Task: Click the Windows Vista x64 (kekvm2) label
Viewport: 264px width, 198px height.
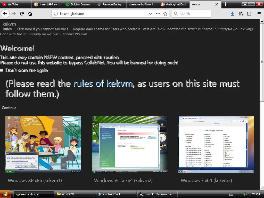Action: (123, 180)
